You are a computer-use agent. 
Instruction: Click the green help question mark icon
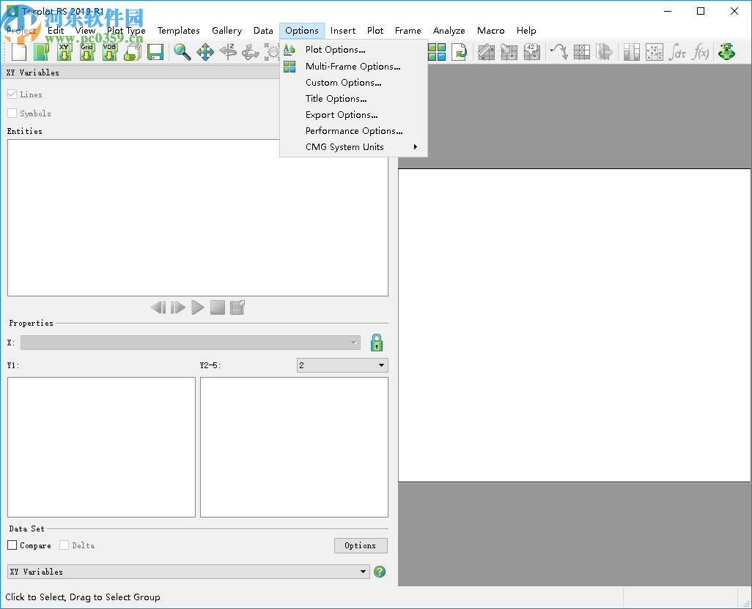pos(380,572)
